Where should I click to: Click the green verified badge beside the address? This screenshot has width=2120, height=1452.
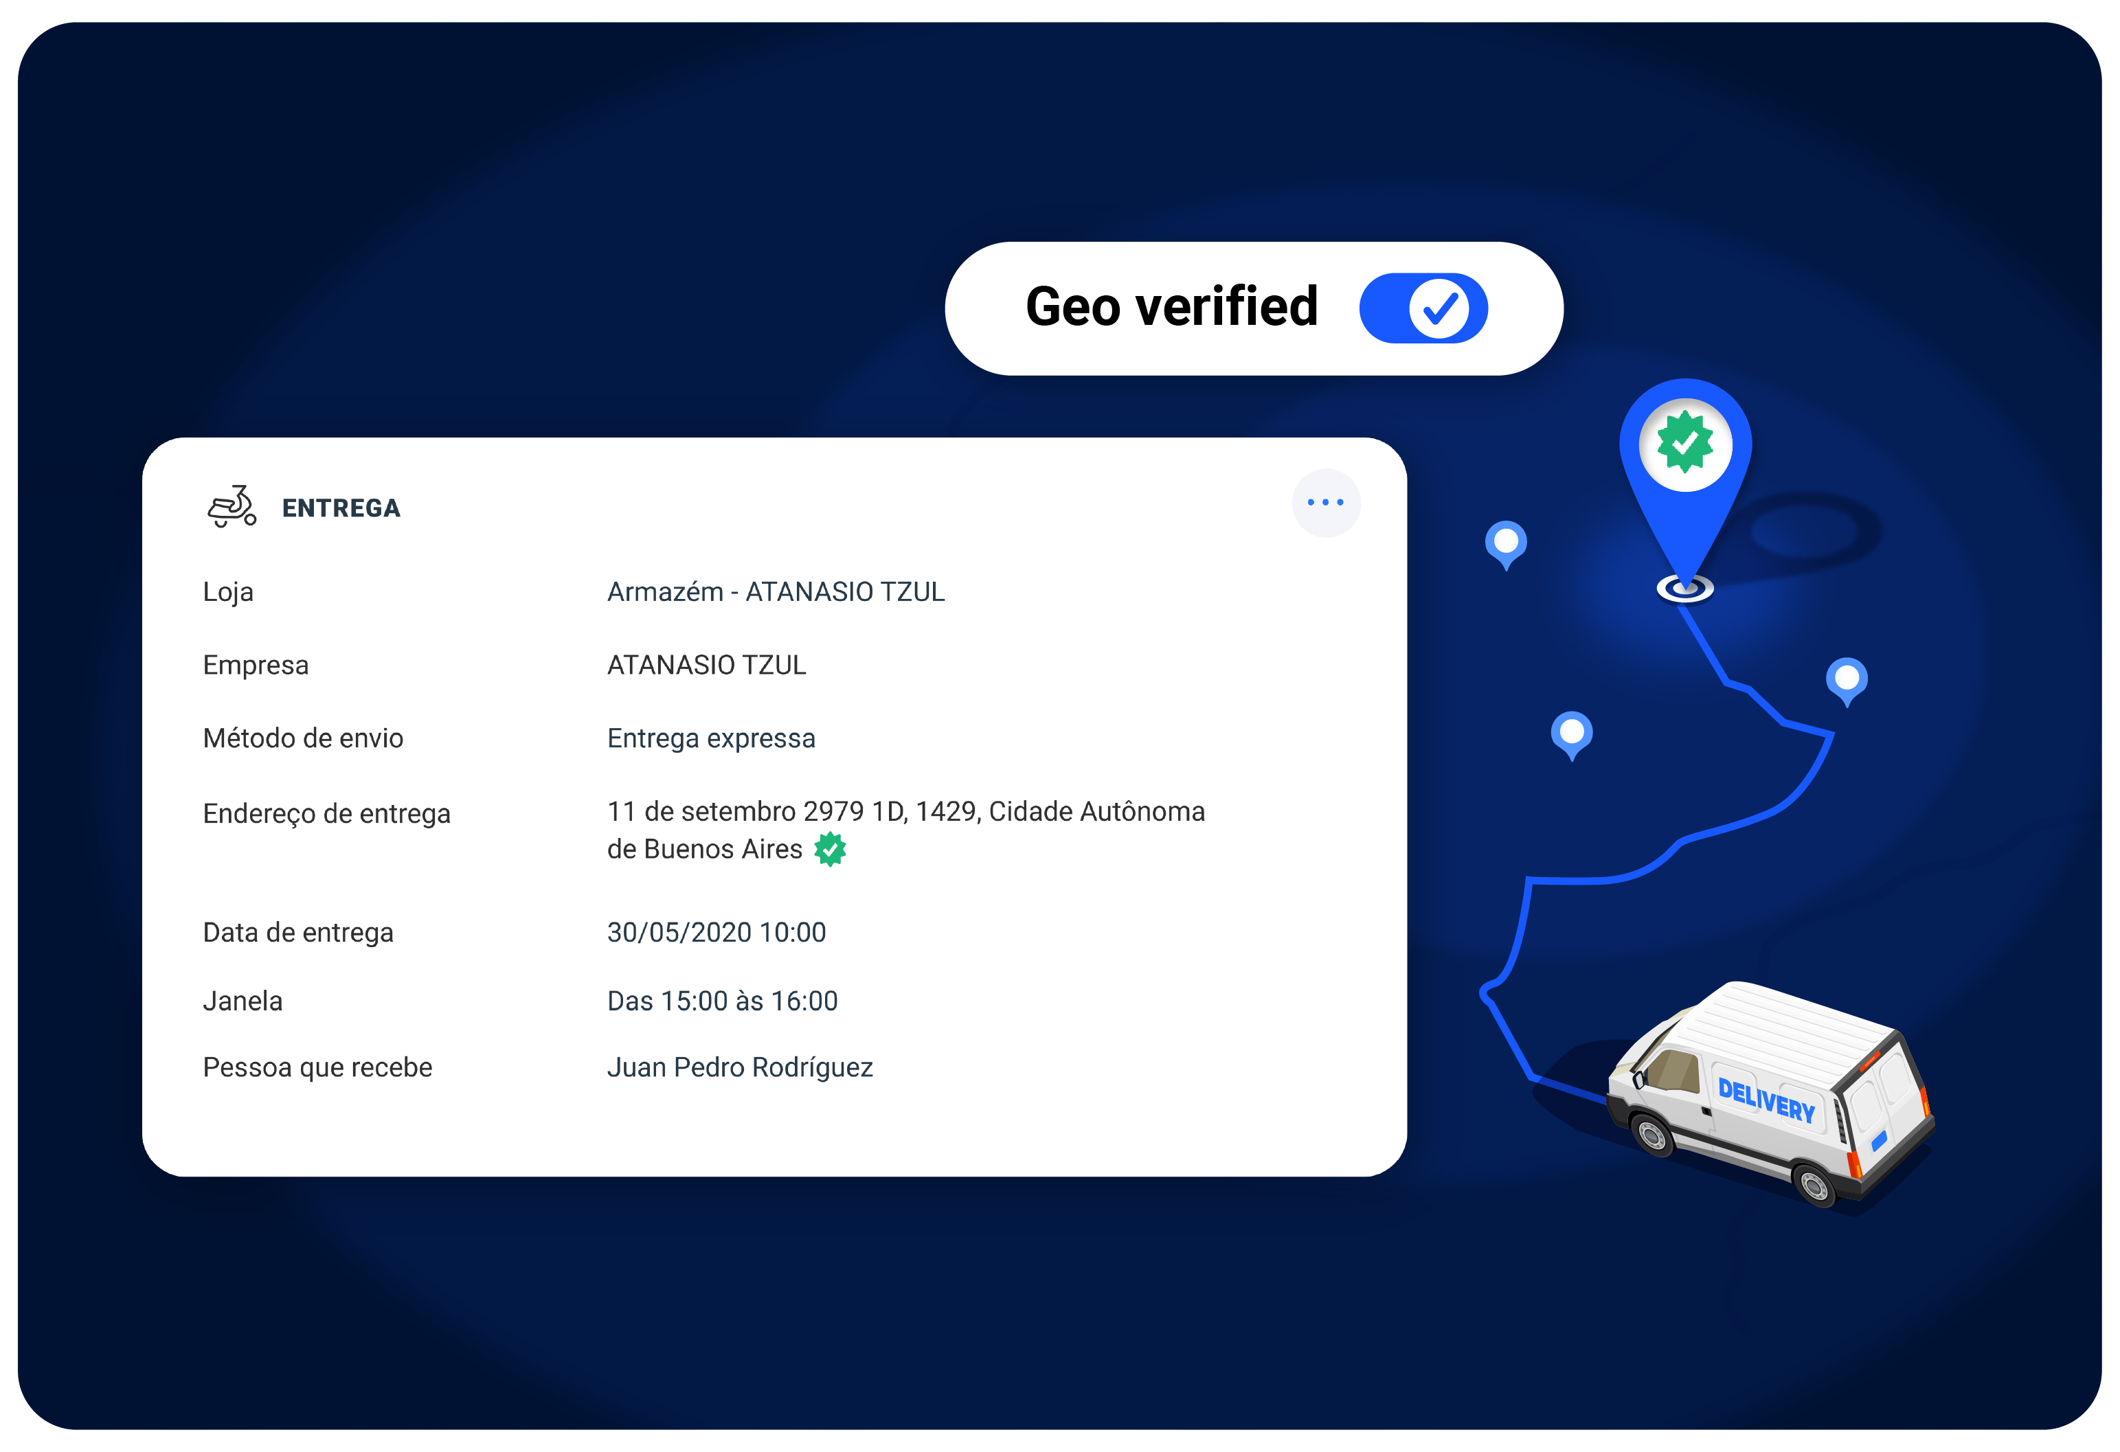coord(829,849)
